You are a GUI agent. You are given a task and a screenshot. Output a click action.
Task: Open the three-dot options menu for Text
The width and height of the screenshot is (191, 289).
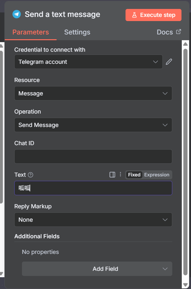click(120, 175)
